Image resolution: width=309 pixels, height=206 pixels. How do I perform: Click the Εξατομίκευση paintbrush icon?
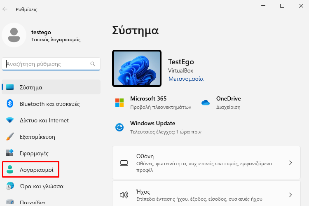click(x=10, y=136)
